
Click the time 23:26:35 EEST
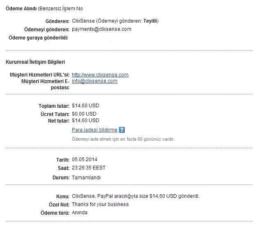point(89,168)
